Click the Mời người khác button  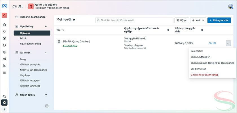point(219,20)
